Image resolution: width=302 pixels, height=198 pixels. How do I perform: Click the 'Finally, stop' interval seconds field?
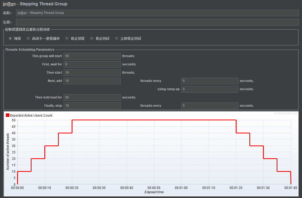point(210,106)
